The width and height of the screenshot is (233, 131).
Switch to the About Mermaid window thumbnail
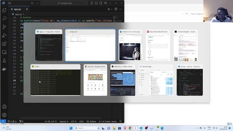158,45
